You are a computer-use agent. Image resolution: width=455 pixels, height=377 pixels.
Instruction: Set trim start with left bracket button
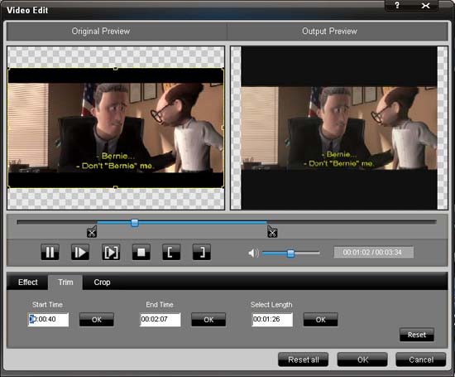[x=171, y=252]
